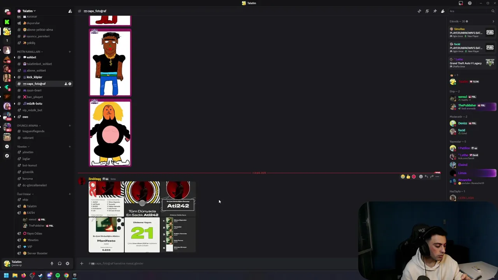
Task: Open Spotify in Windows taskbar
Action: pyautogui.click(x=58, y=276)
